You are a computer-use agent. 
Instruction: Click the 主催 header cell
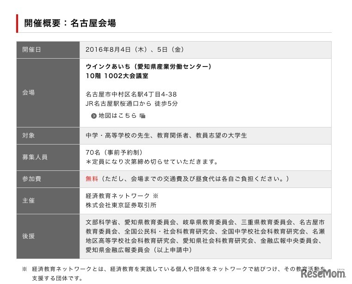tap(48, 201)
